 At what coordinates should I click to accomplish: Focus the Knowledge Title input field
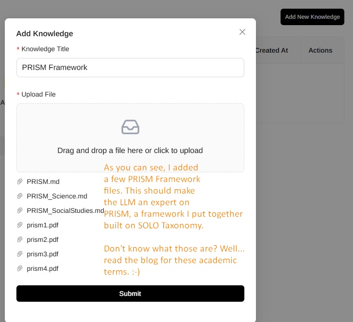[130, 68]
